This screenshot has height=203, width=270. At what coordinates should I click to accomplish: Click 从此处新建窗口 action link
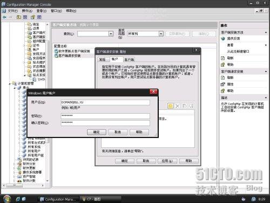(238, 51)
